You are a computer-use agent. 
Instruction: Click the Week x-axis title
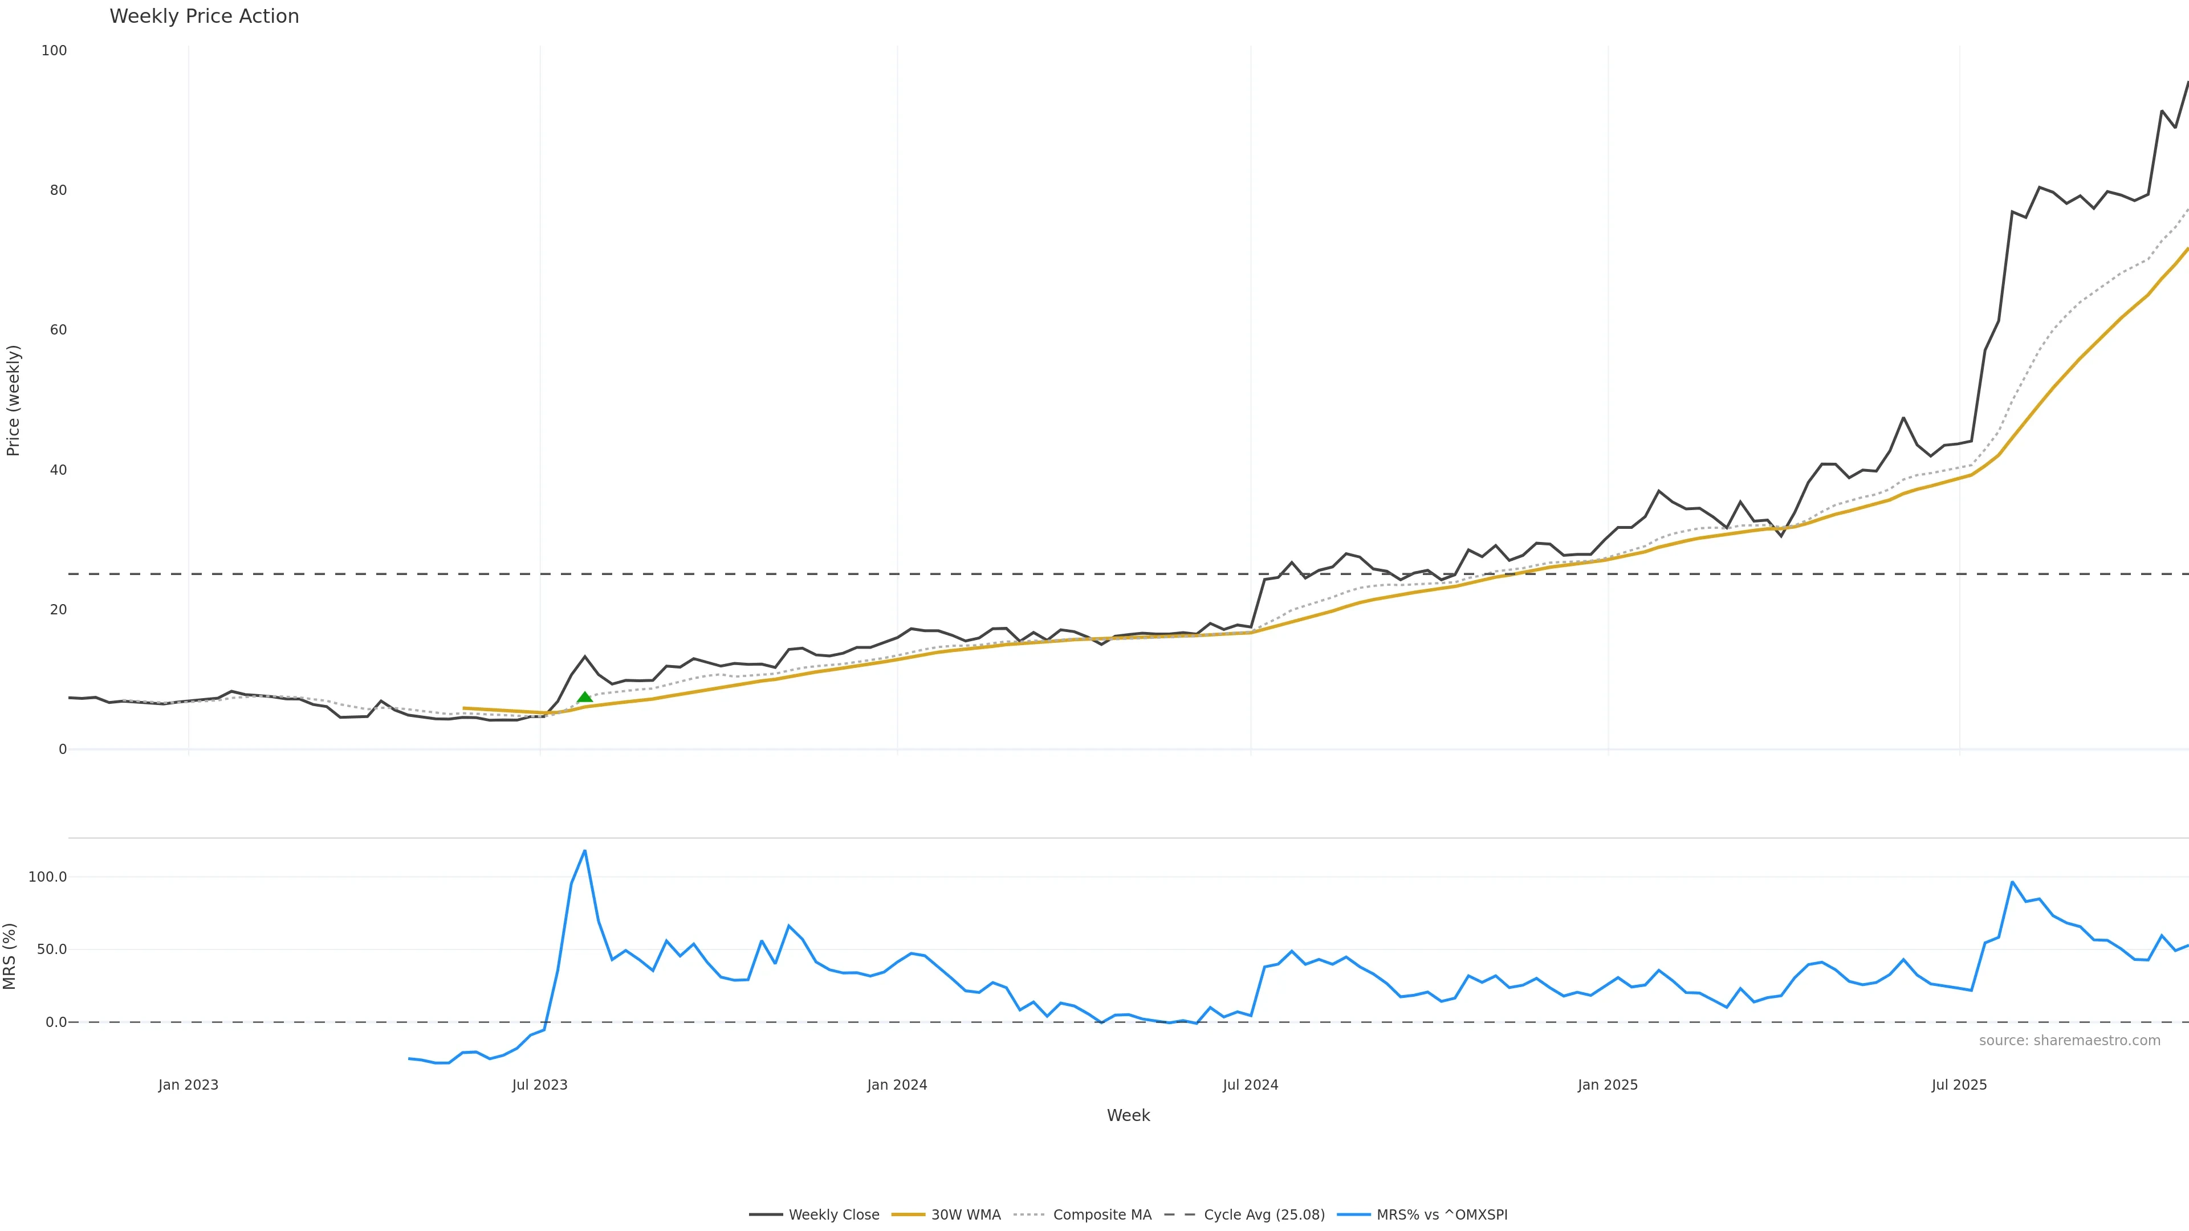(x=1128, y=1115)
